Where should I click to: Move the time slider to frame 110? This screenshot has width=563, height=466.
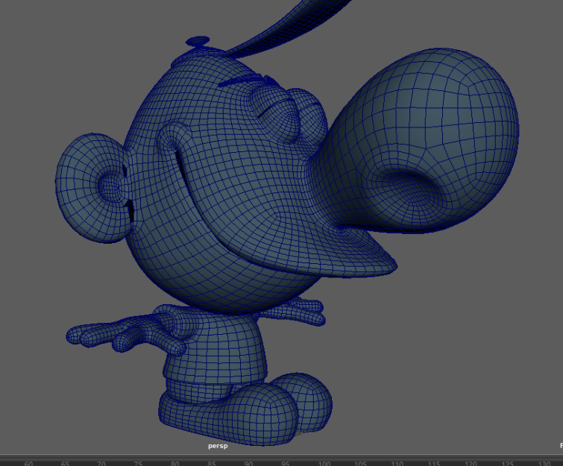point(397,462)
